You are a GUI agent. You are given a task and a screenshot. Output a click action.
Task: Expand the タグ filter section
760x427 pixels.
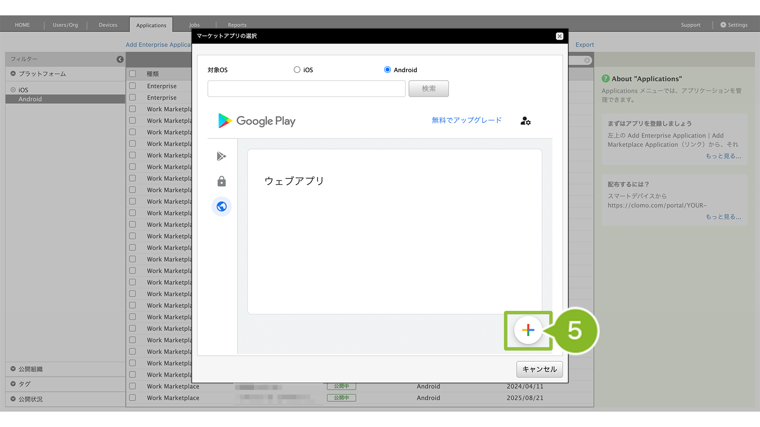click(13, 384)
